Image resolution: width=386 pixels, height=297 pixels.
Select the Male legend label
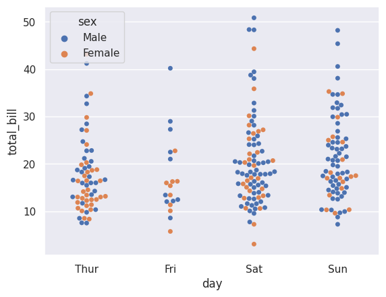click(94, 38)
